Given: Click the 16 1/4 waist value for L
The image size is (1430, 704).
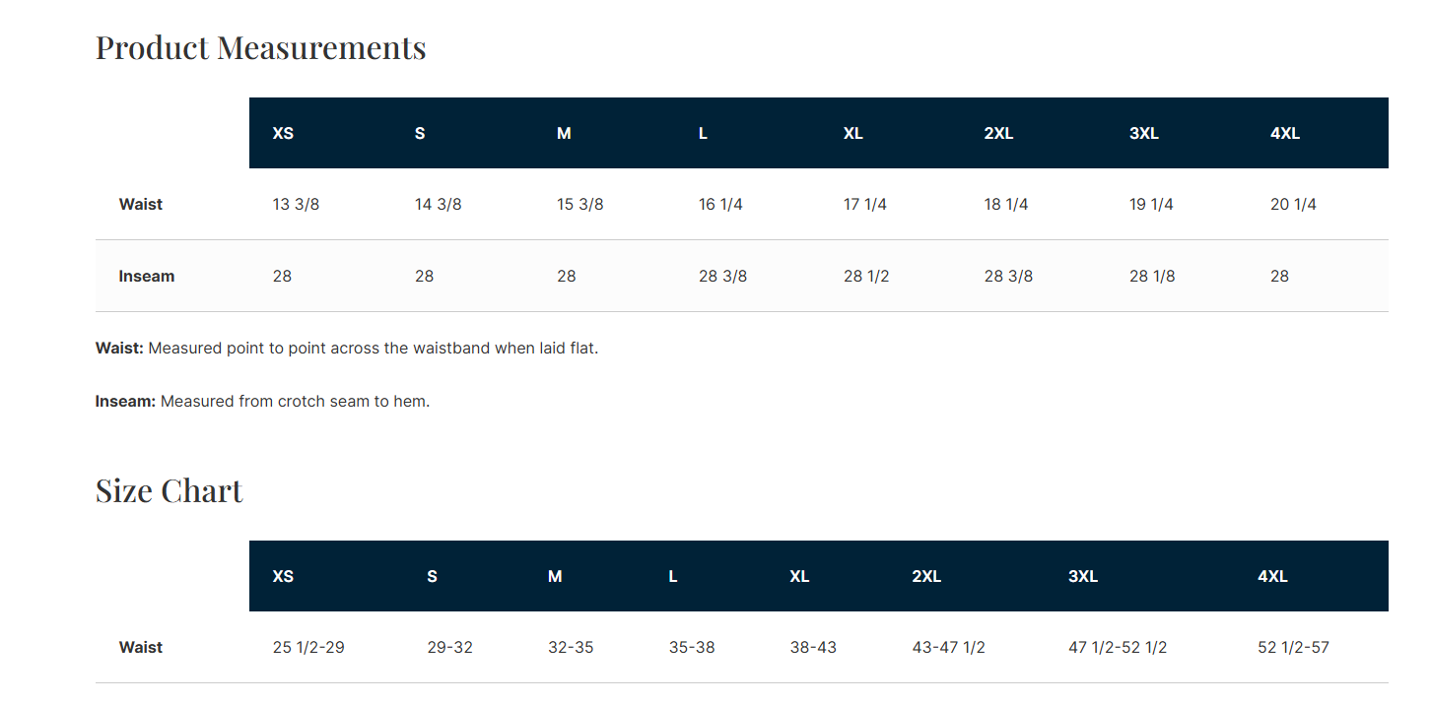Looking at the screenshot, I should (720, 205).
